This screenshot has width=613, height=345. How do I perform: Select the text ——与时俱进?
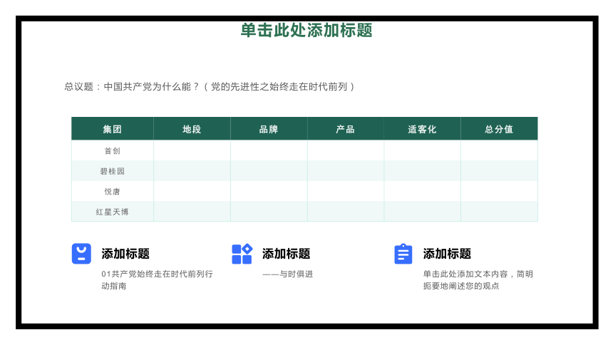click(288, 274)
